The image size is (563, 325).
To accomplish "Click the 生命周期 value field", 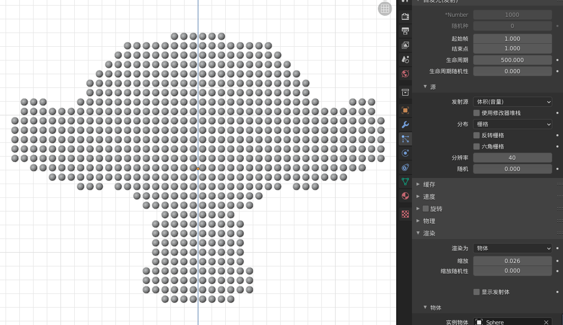I will tap(512, 60).
